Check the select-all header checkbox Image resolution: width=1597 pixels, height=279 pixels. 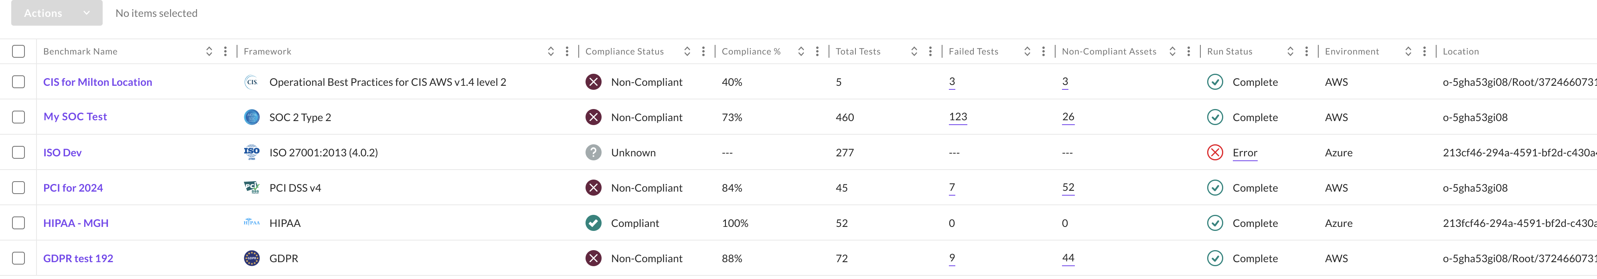coord(18,51)
